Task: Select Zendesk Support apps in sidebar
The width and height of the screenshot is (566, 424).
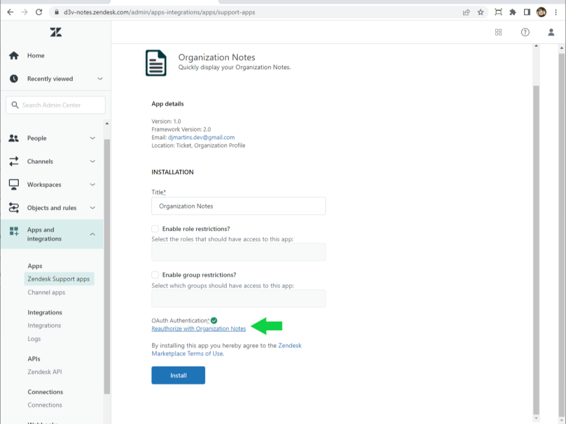Action: (59, 279)
